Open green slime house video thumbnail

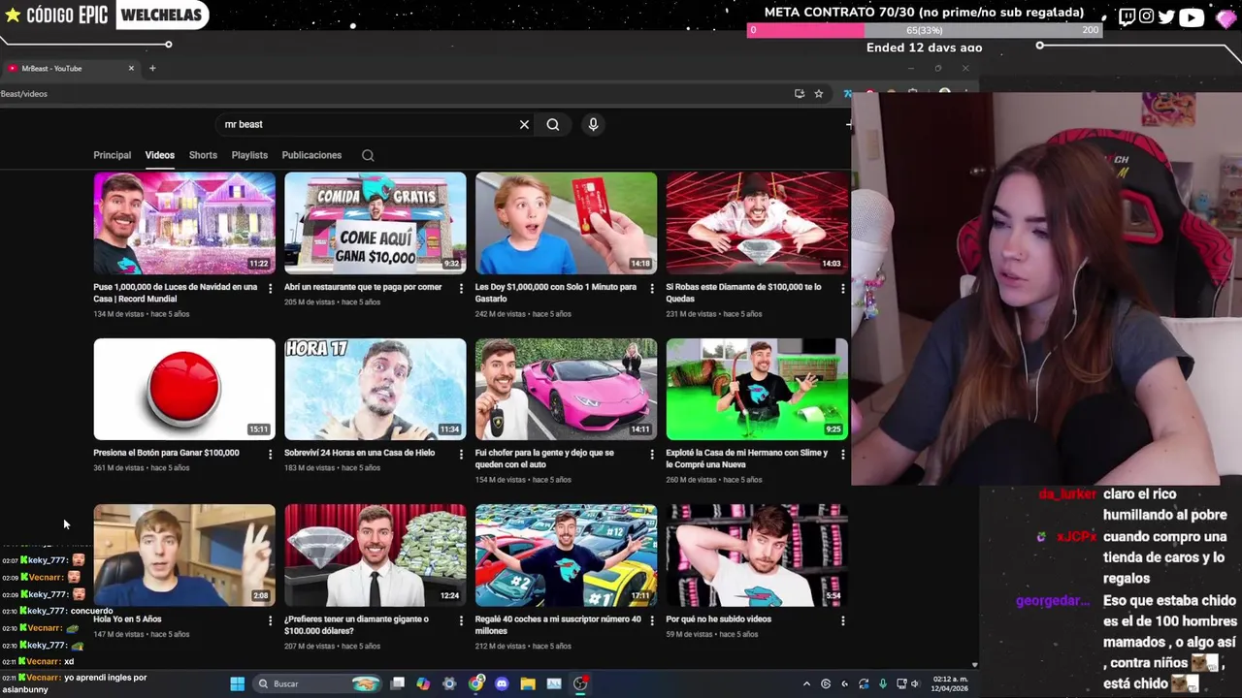click(757, 389)
